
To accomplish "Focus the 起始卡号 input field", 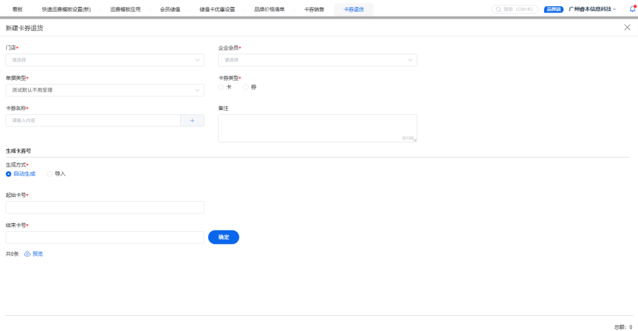I will pyautogui.click(x=105, y=207).
